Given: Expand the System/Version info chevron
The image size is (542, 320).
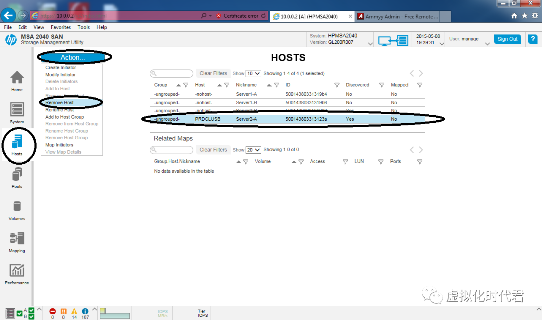Looking at the screenshot, I should [370, 44].
